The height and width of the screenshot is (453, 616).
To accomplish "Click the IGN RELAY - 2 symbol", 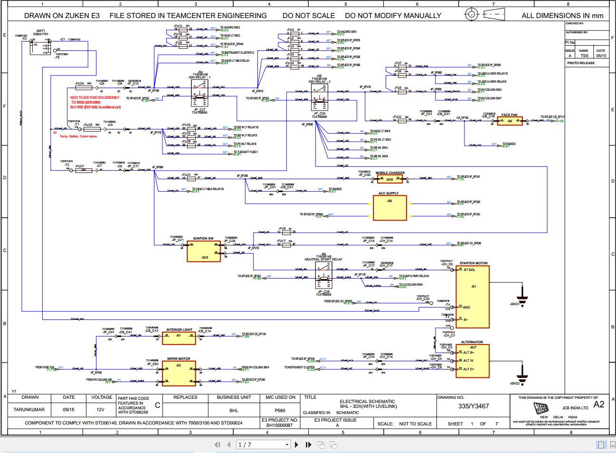I will [x=319, y=98].
